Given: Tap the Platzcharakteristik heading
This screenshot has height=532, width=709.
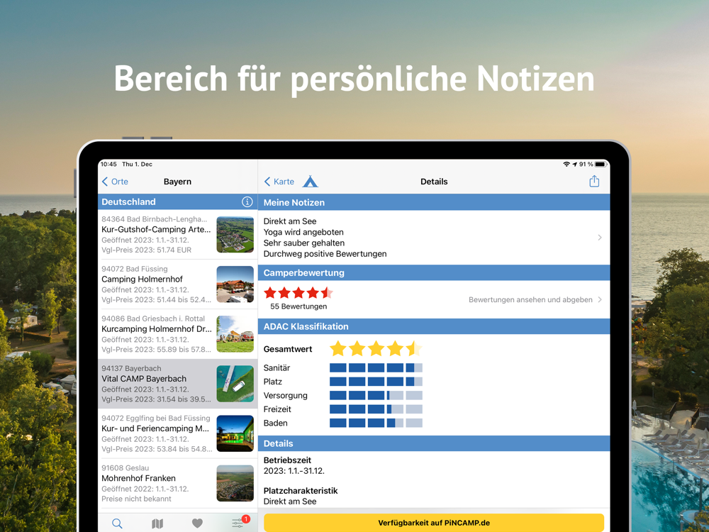Looking at the screenshot, I should point(301,490).
